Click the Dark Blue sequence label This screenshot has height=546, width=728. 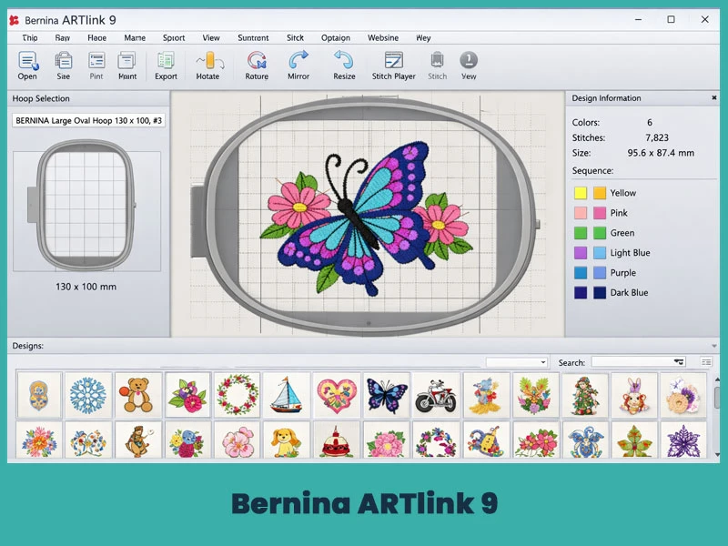629,292
